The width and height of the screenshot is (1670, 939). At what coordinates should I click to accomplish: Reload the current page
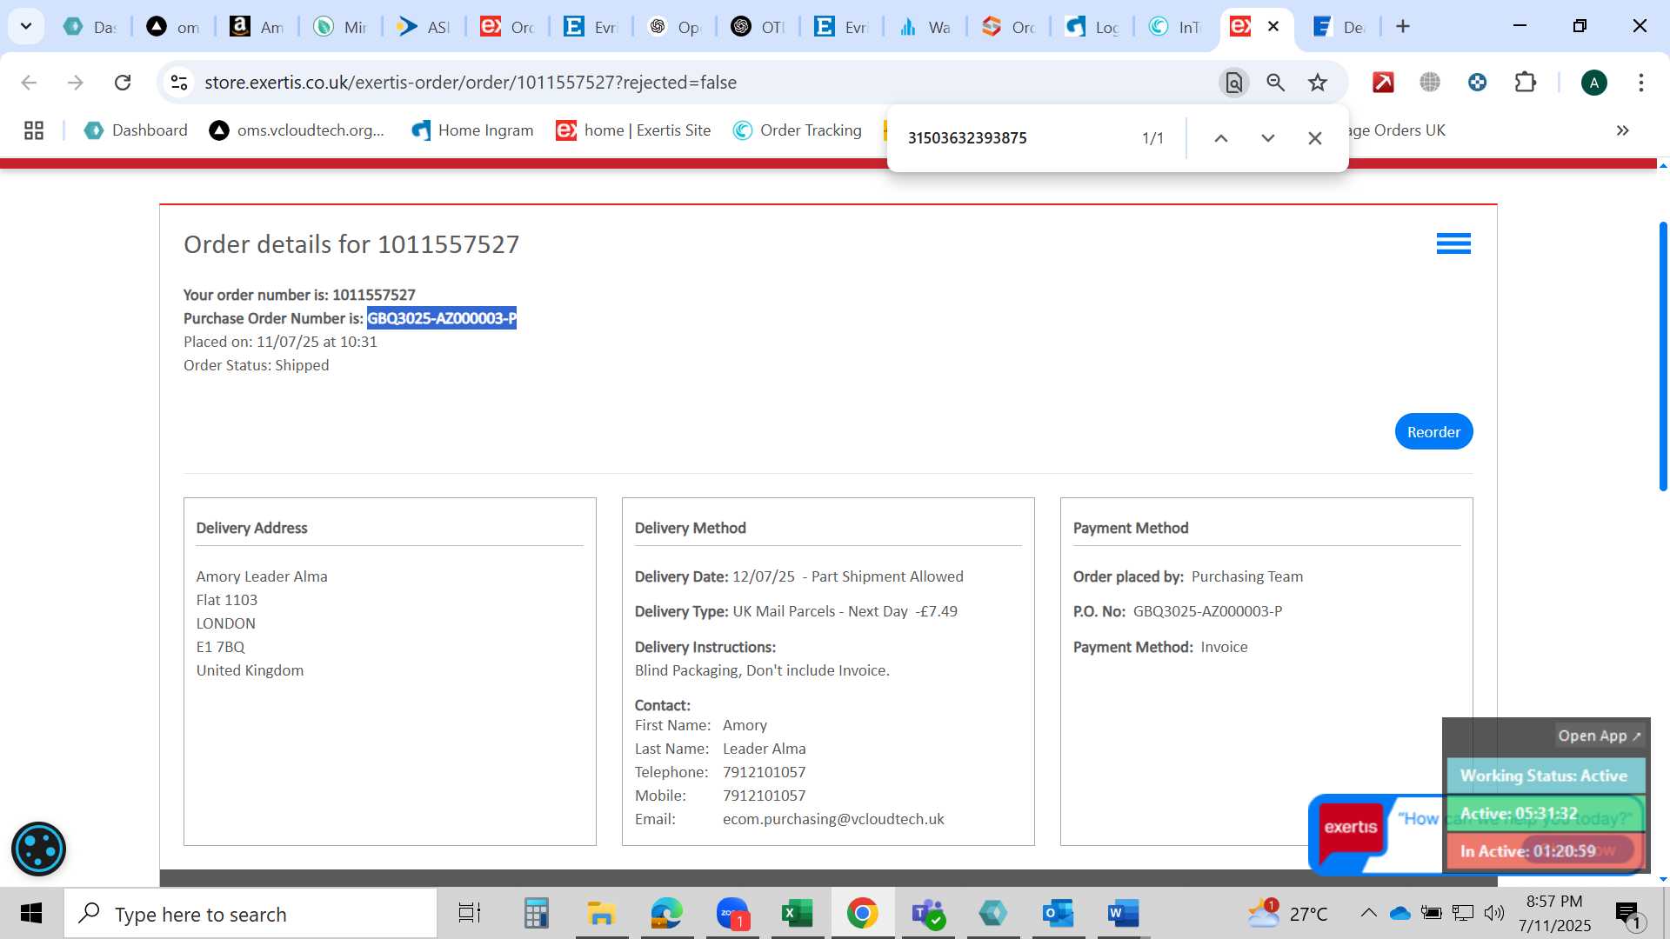[123, 83]
